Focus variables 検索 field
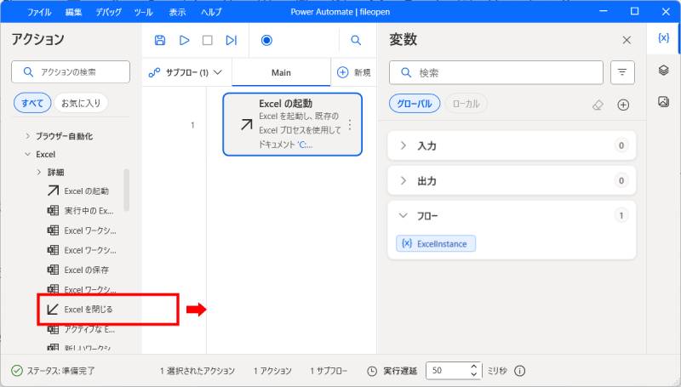This screenshot has width=681, height=387. (496, 72)
